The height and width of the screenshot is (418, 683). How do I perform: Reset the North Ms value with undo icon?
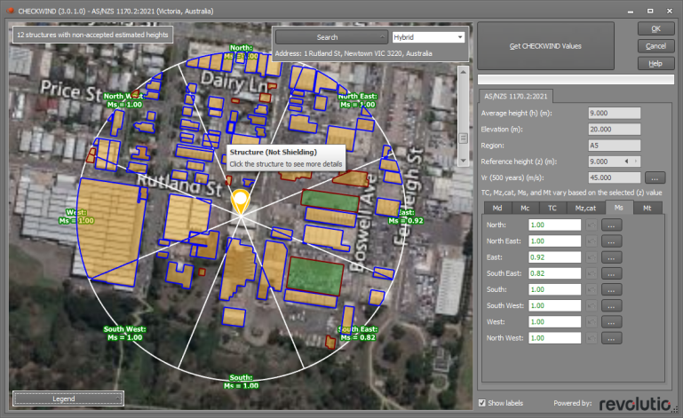[x=592, y=225]
